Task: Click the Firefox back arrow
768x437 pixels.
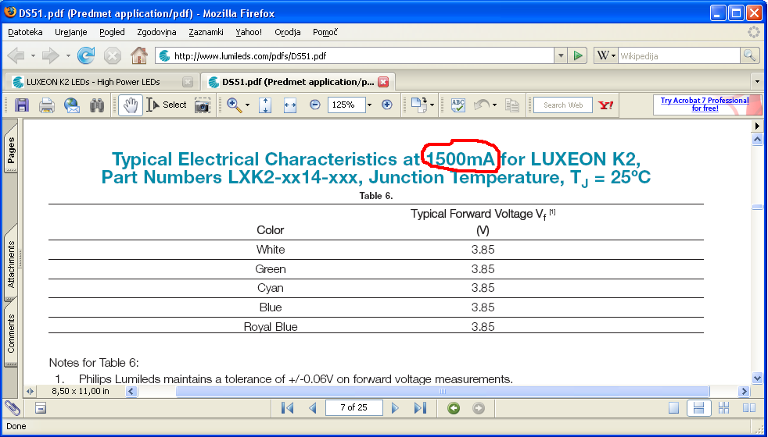Action: (x=16, y=55)
